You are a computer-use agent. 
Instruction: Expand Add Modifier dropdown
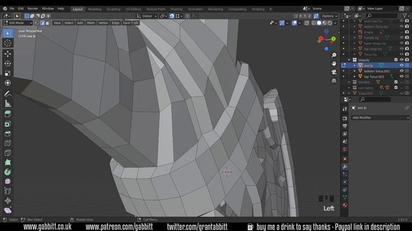380,117
